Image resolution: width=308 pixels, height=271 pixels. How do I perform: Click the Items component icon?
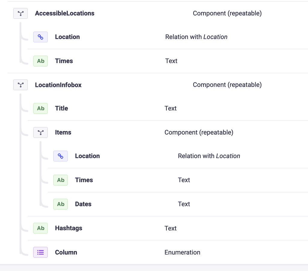(41, 133)
